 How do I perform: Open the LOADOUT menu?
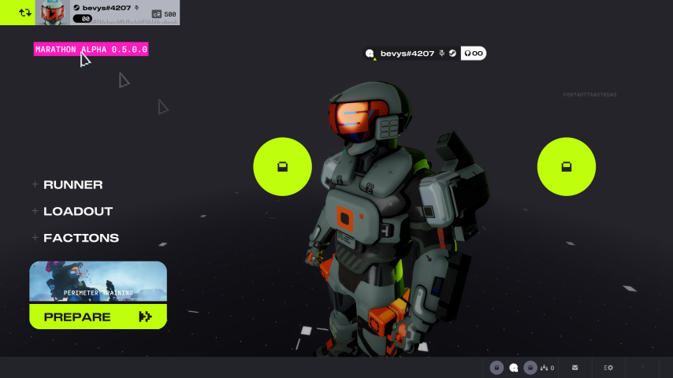pyautogui.click(x=78, y=211)
